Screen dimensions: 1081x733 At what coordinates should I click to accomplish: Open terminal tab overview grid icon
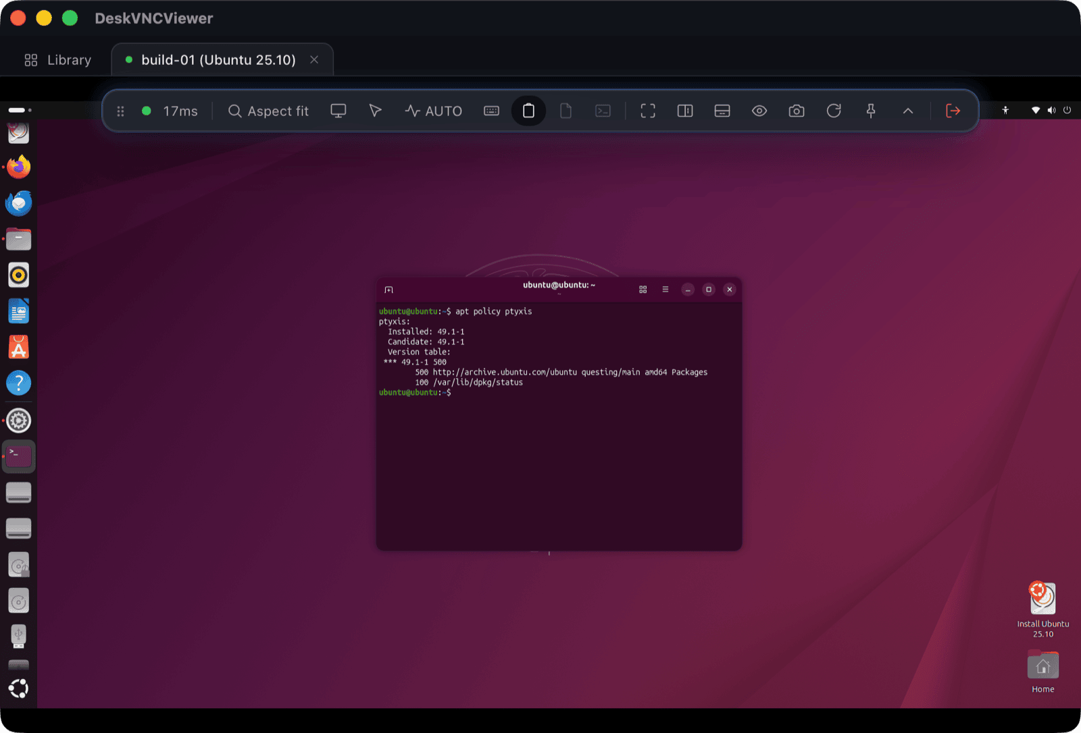click(x=643, y=290)
